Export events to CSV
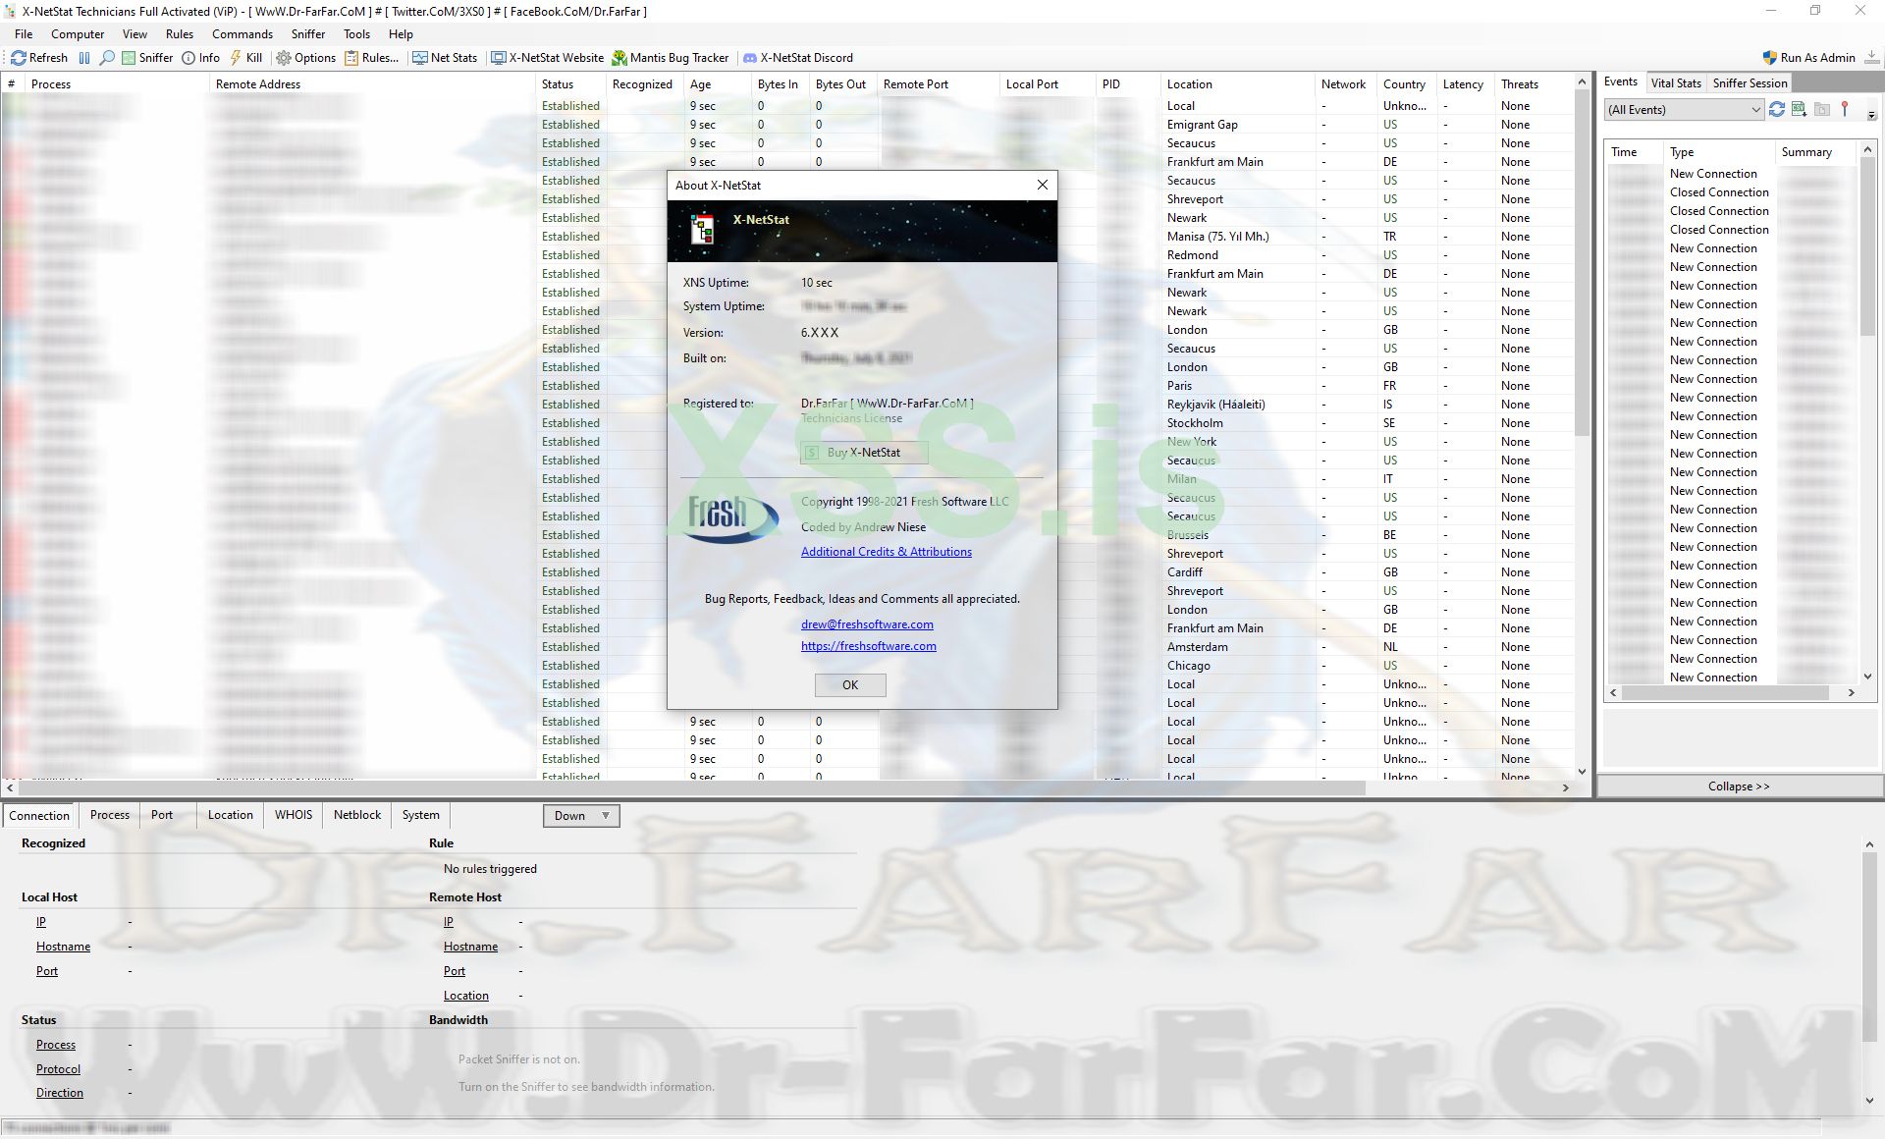The height and width of the screenshot is (1139, 1885). (1799, 109)
